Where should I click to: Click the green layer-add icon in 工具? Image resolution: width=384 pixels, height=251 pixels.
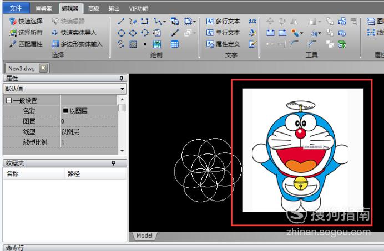342,44
